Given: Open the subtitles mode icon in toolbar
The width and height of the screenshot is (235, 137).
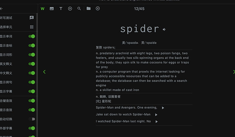Looking at the screenshot, I should pyautogui.click(x=52, y=9).
